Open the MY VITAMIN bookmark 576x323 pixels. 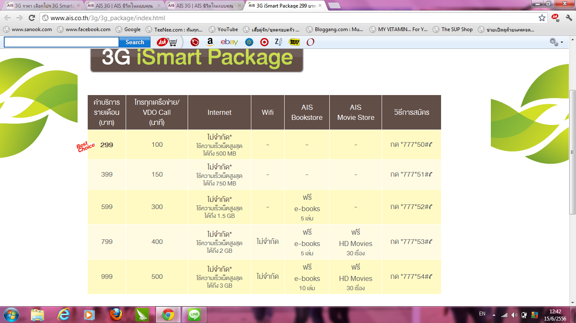[398, 29]
